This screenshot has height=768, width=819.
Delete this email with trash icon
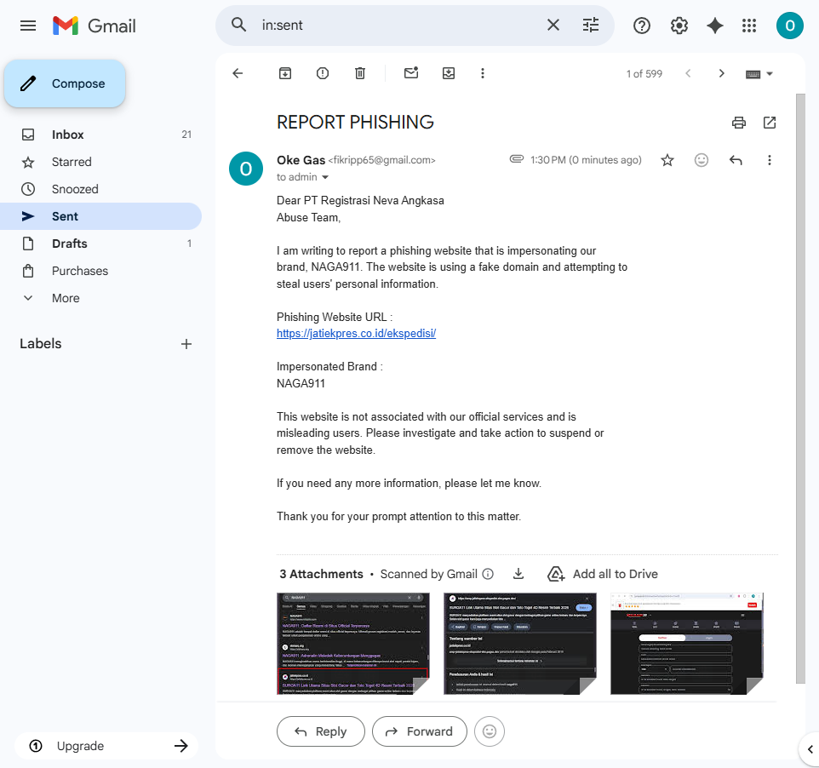360,73
